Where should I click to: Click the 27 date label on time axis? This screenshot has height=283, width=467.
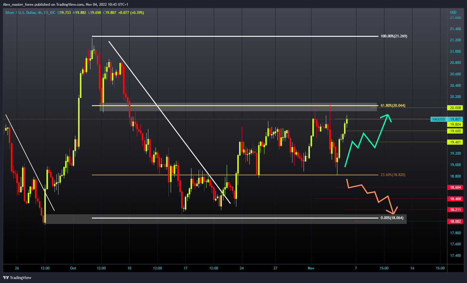pos(275,268)
